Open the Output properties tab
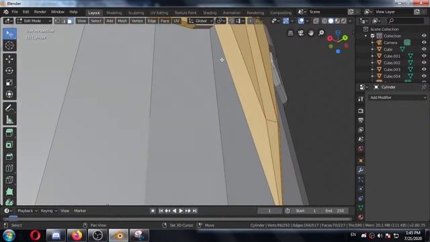 (x=361, y=120)
